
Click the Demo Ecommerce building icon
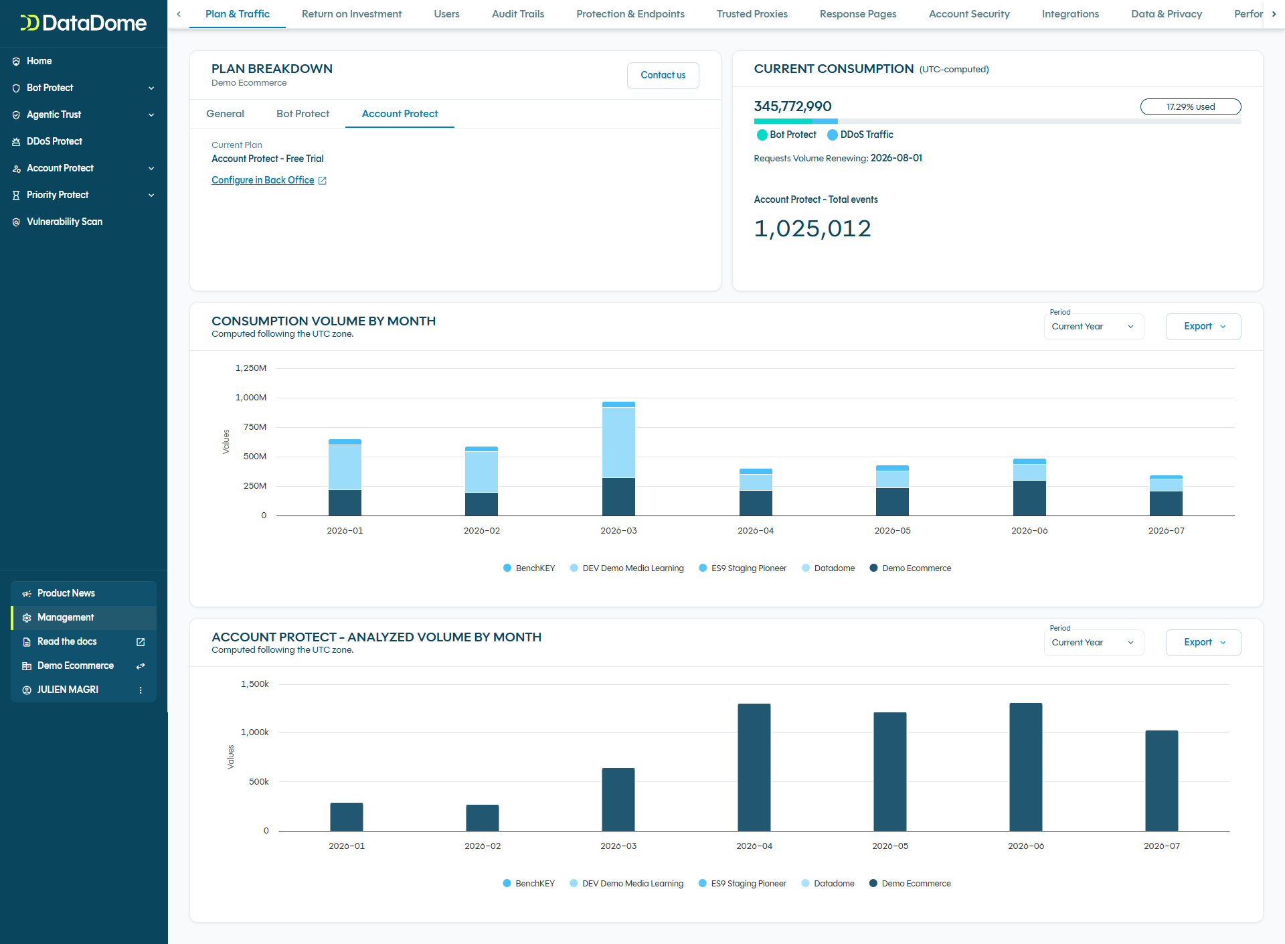[x=27, y=665]
